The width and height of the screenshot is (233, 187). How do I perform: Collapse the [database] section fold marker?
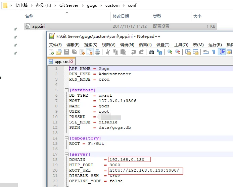[66, 90]
